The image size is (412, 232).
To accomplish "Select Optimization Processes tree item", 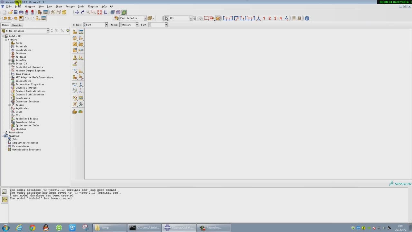I will pos(26,150).
